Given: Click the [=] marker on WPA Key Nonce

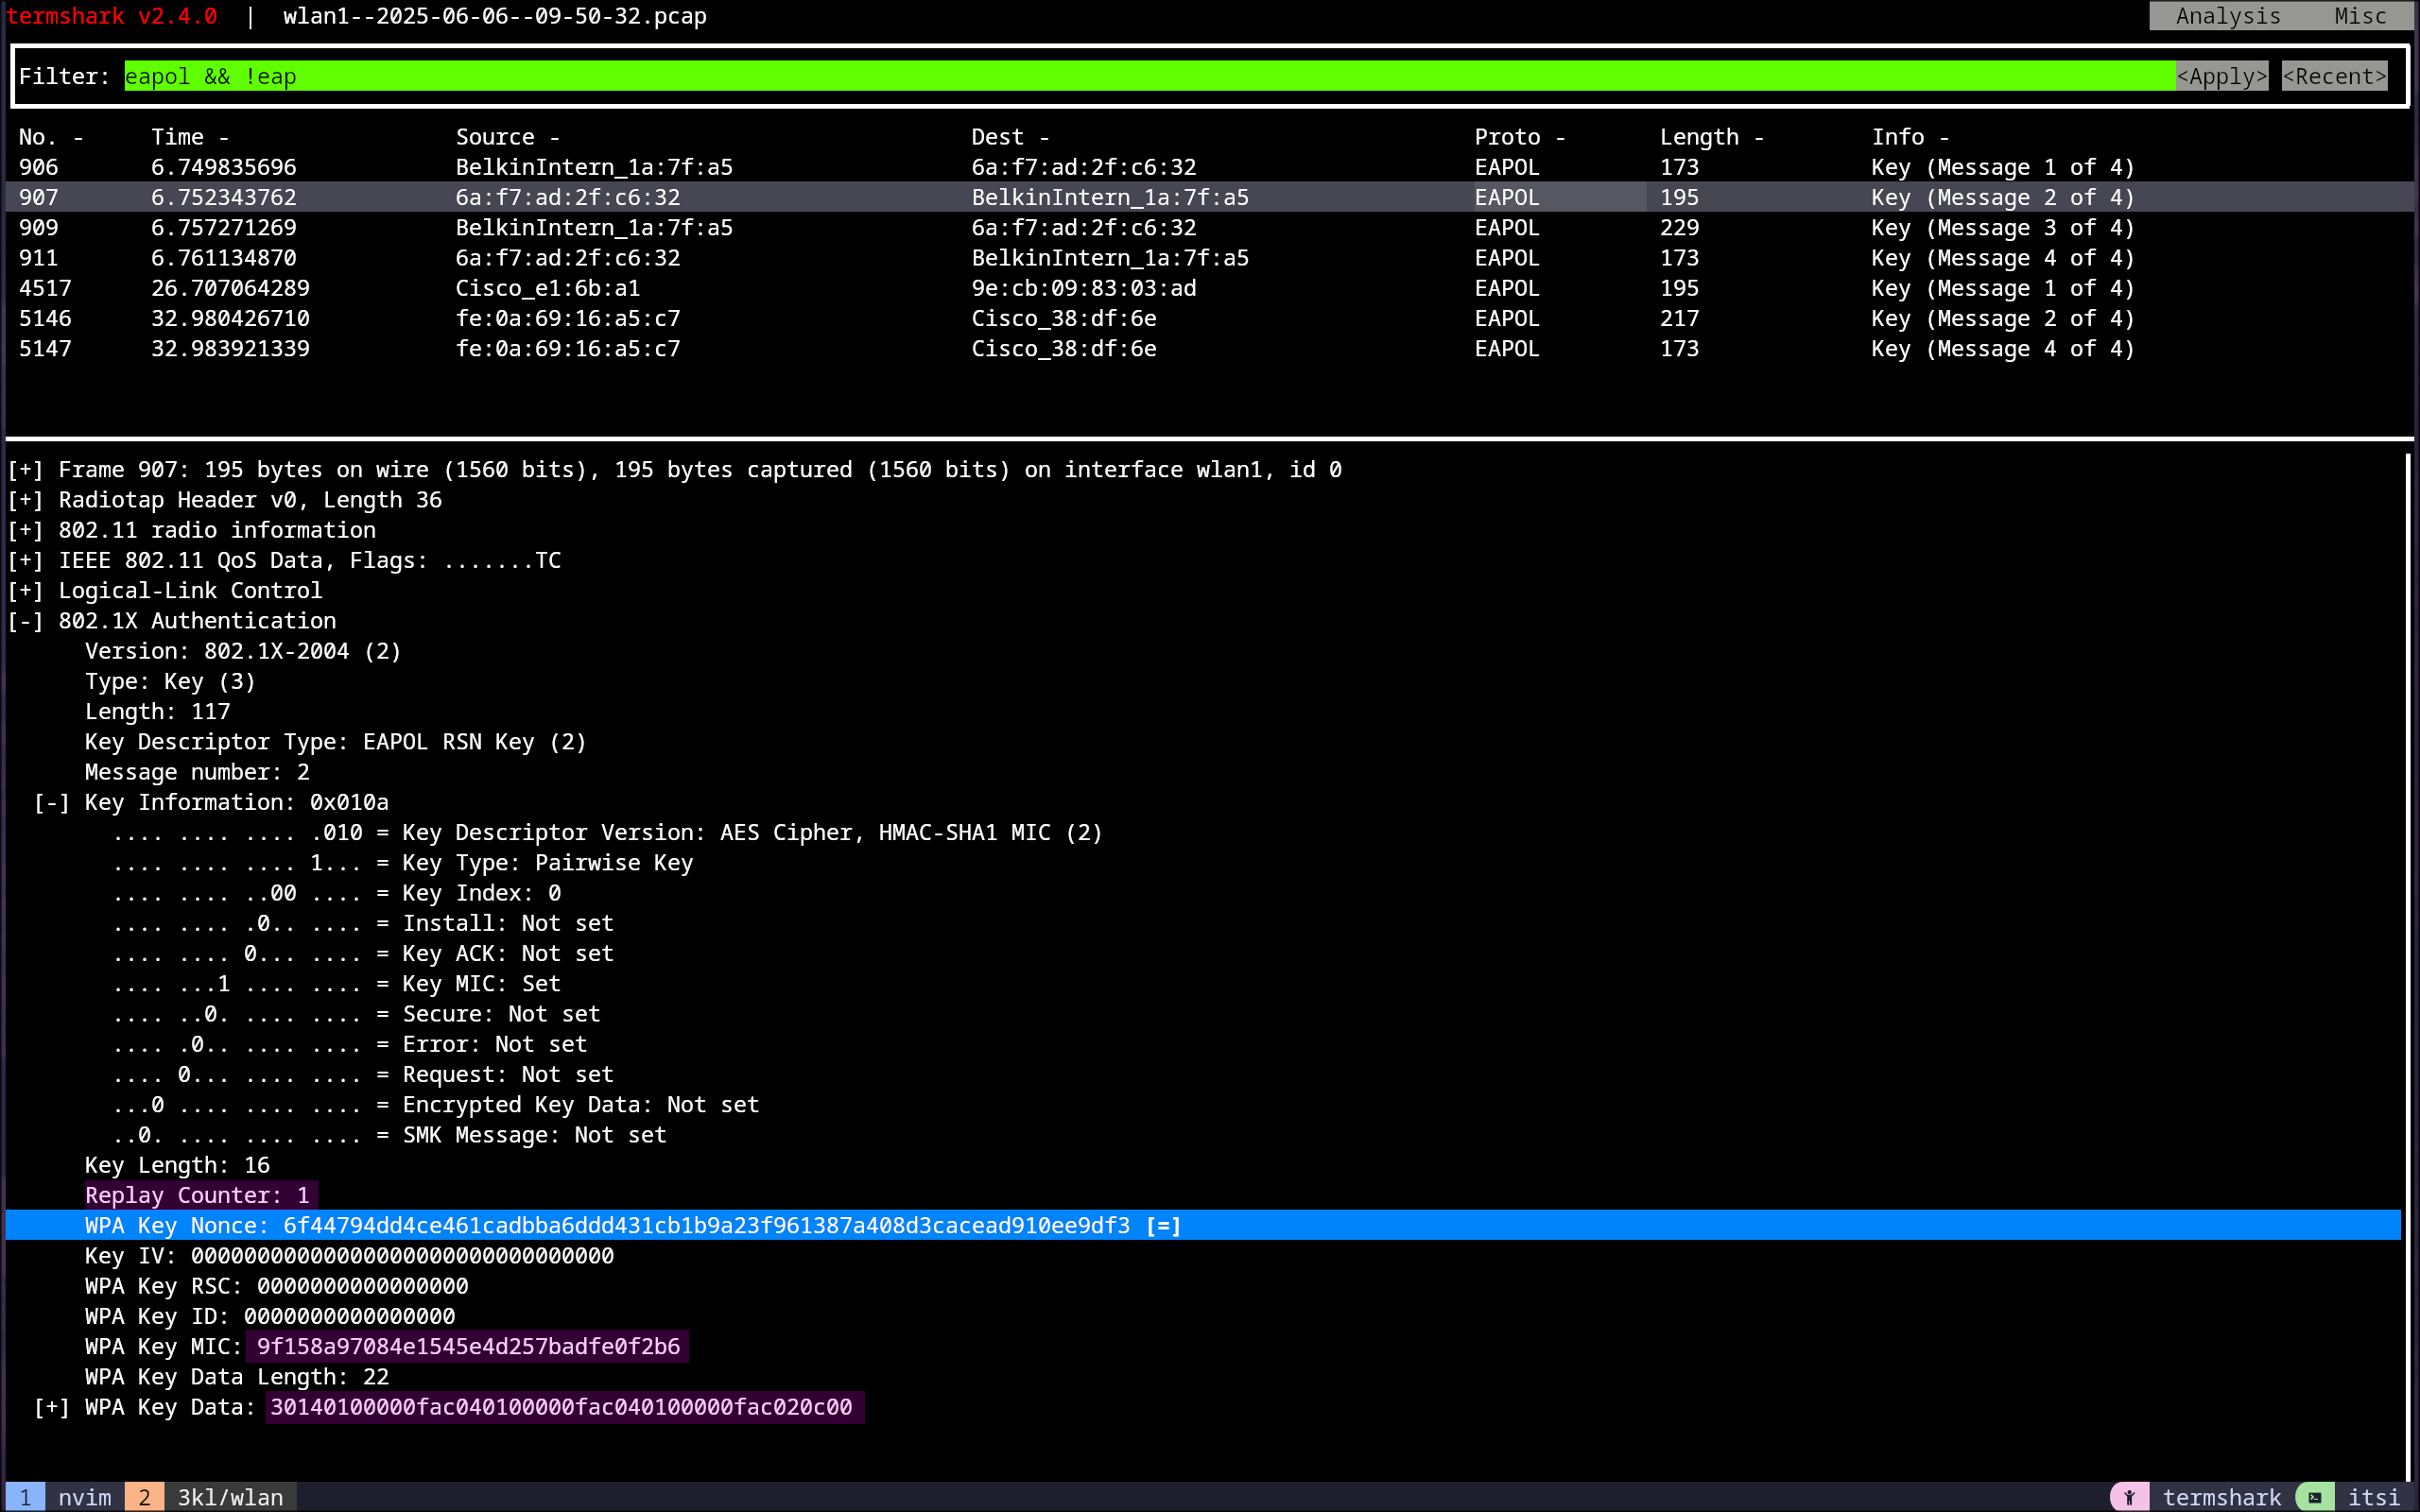Looking at the screenshot, I should pos(1163,1226).
